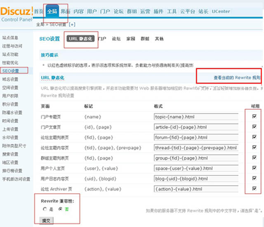Toggle the 群组主题列表页 available checkbox
The width and height of the screenshot is (264, 227).
click(254, 158)
